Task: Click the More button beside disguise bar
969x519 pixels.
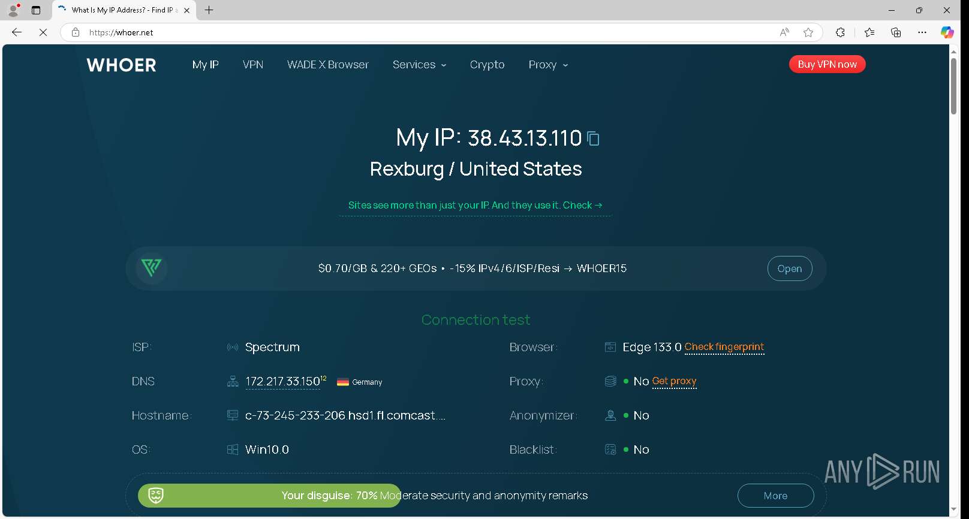Action: coord(775,496)
